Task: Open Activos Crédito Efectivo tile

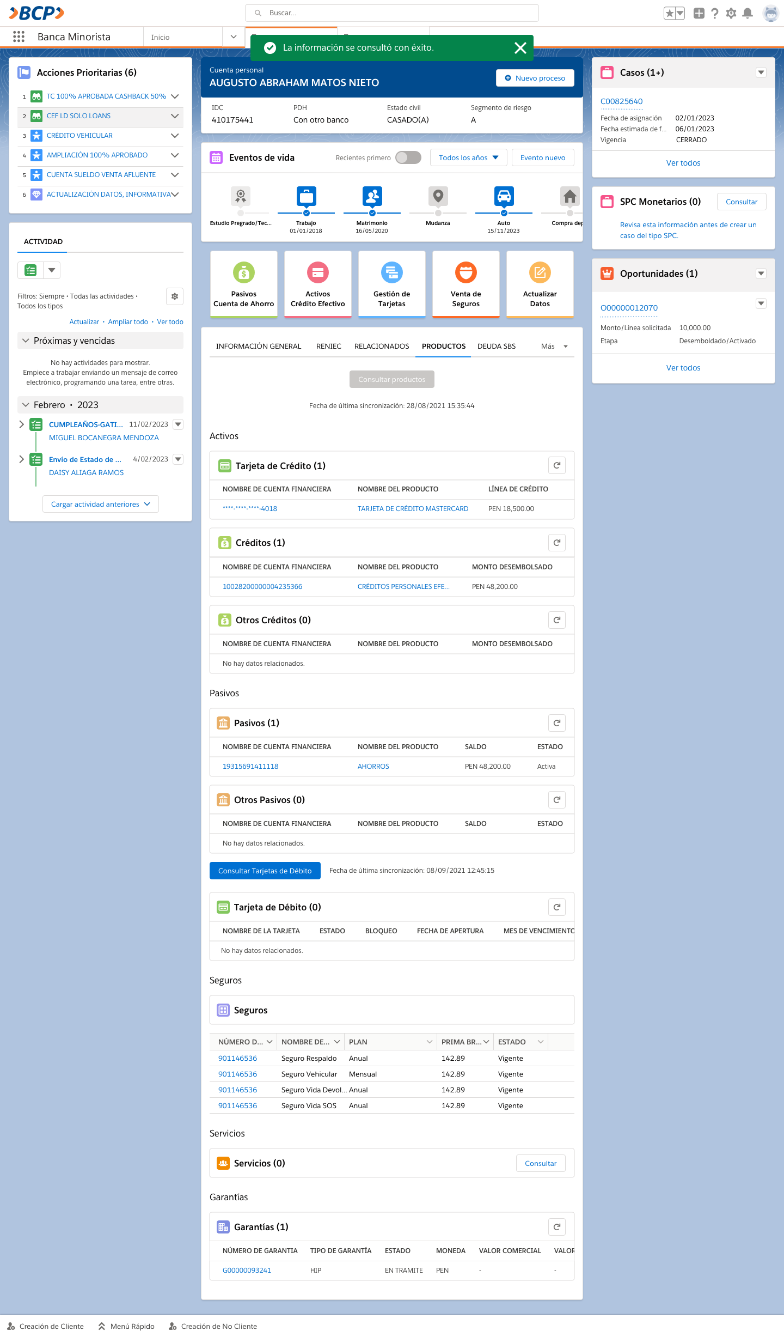Action: (x=318, y=284)
